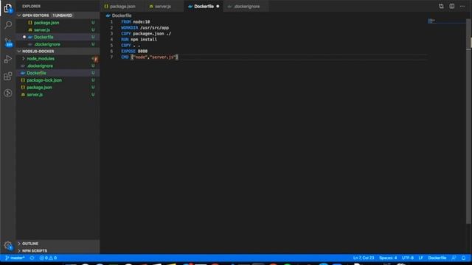Expand the node_modules folder

click(x=24, y=59)
